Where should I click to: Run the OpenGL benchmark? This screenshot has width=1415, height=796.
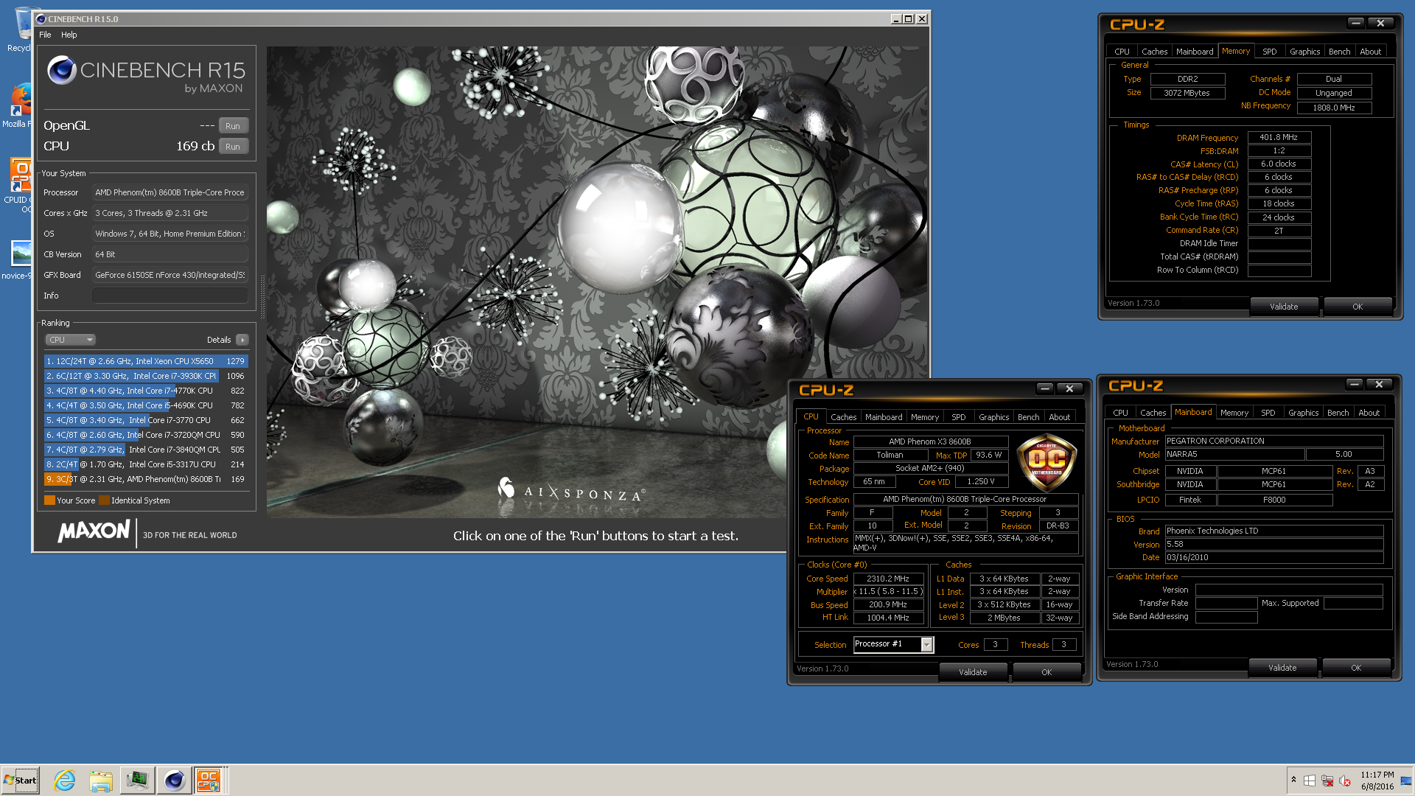(233, 126)
